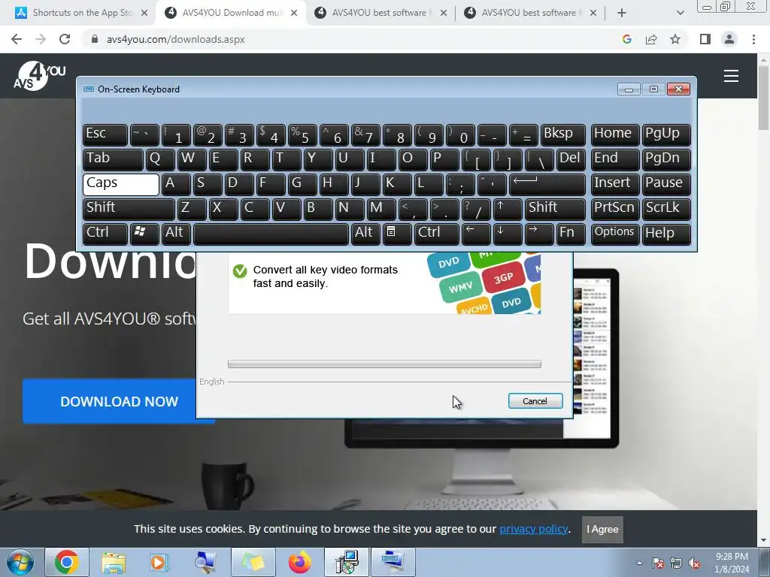The width and height of the screenshot is (770, 577).
Task: Click right Alt key on On-Screen Keyboard
Action: pos(365,234)
